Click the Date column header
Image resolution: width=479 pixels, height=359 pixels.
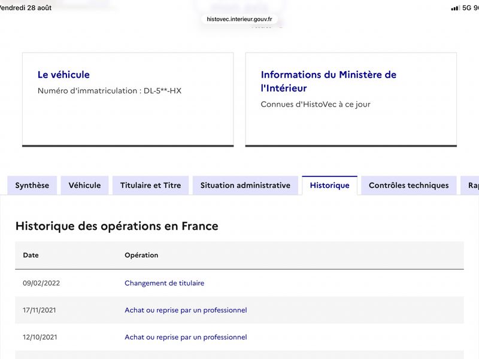pyautogui.click(x=31, y=255)
